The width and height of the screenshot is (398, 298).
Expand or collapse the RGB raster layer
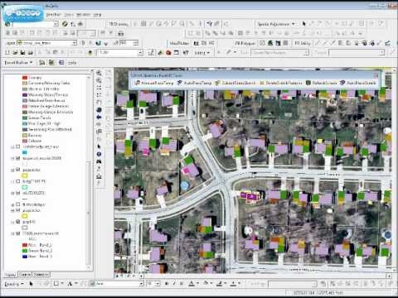point(12,233)
